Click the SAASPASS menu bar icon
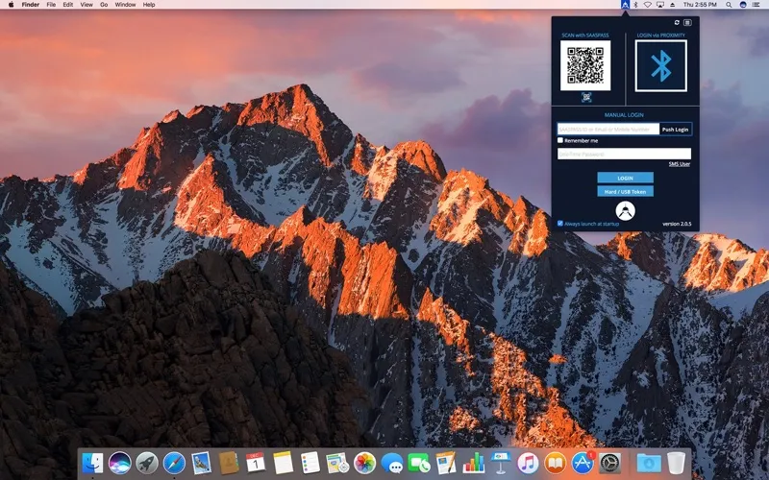 625,5
